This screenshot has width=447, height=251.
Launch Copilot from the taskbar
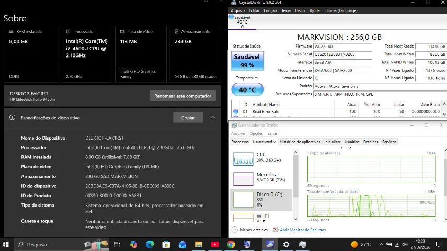point(133,244)
